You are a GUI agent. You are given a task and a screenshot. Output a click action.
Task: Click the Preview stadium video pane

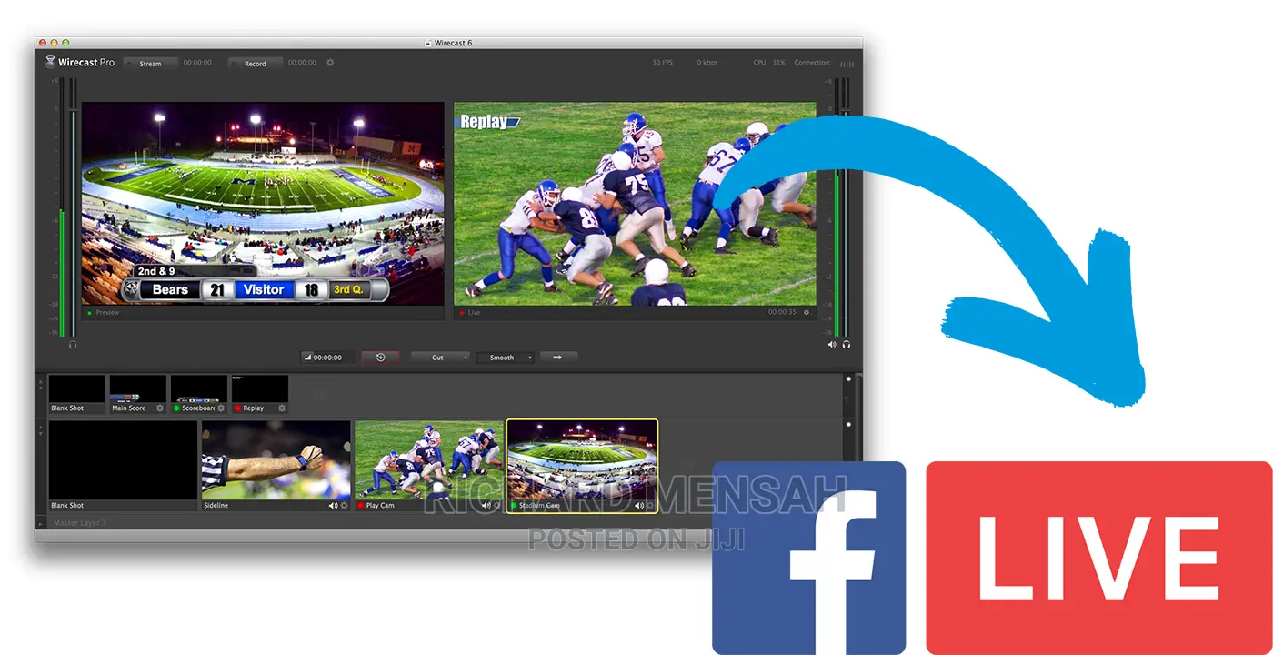(x=263, y=204)
